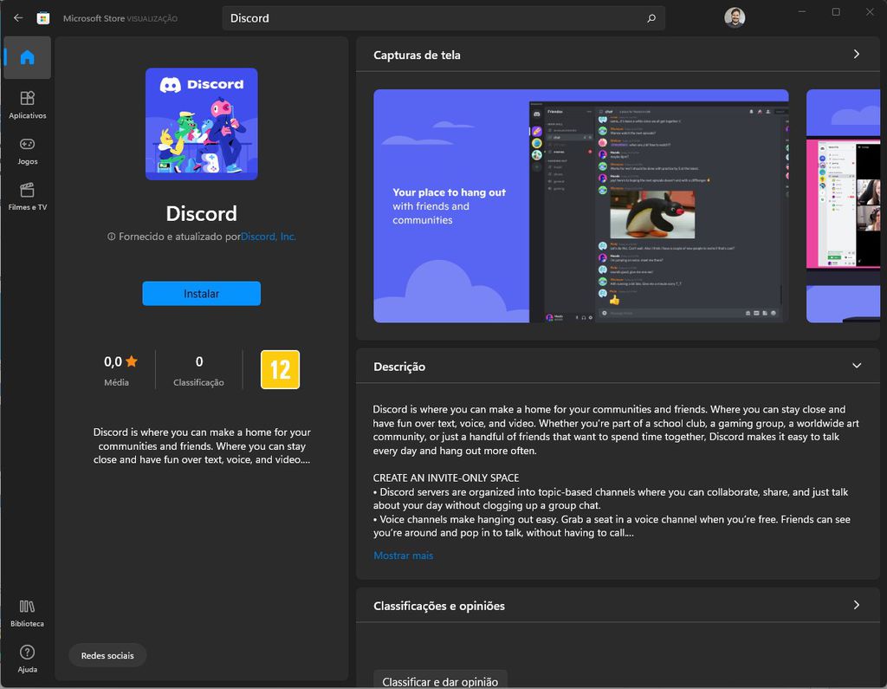Open the Biblioteca section
This screenshot has width=887, height=689.
click(x=27, y=614)
